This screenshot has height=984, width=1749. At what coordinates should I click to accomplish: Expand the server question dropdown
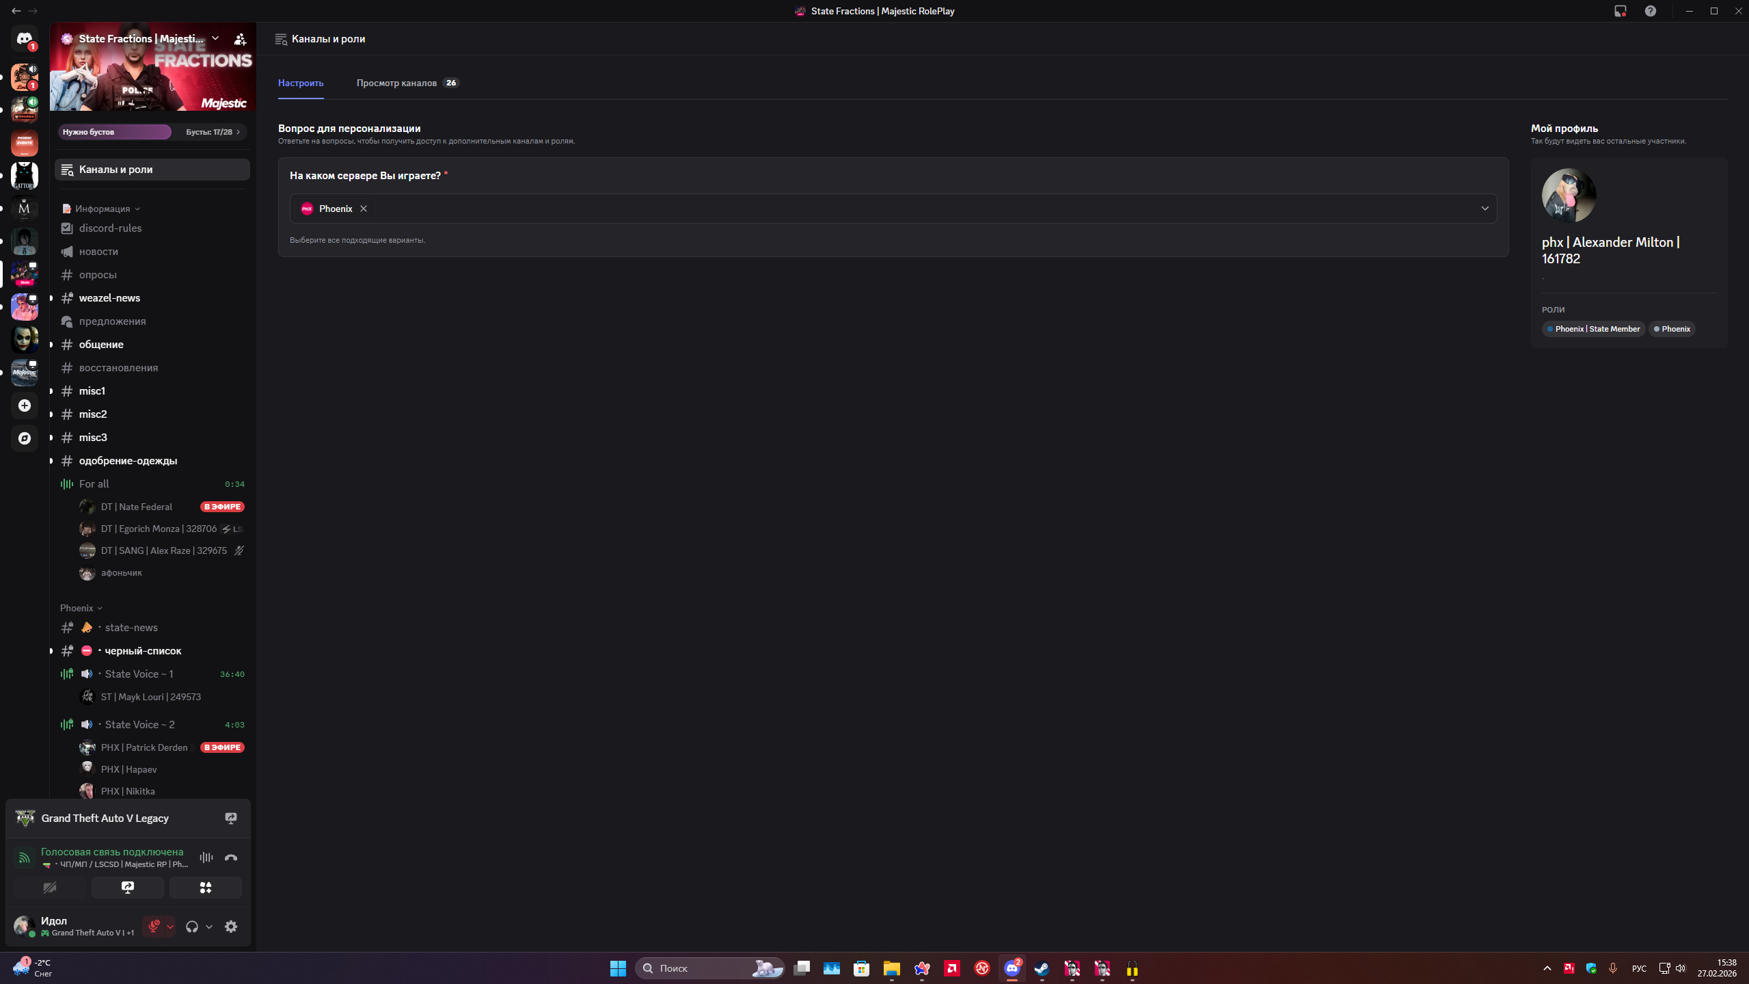(x=1484, y=209)
